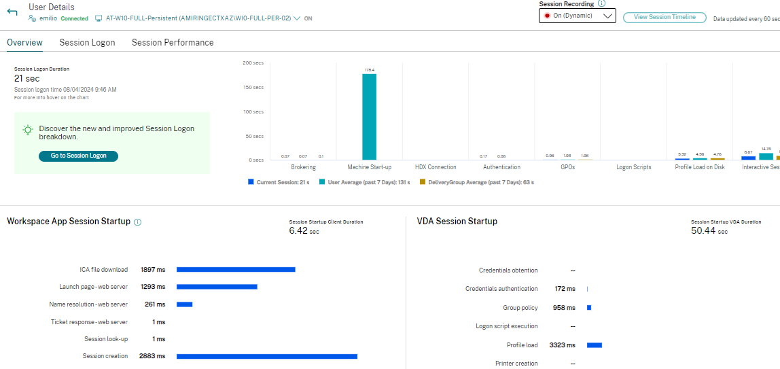This screenshot has width=780, height=369.
Task: Click the Session Recording info icon
Action: point(601,4)
